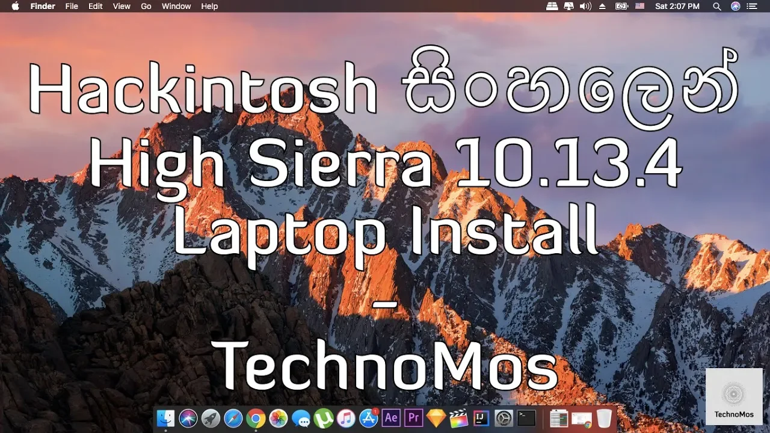Viewport: 770px width, 433px height.
Task: Show battery status in menu bar
Action: 621,6
